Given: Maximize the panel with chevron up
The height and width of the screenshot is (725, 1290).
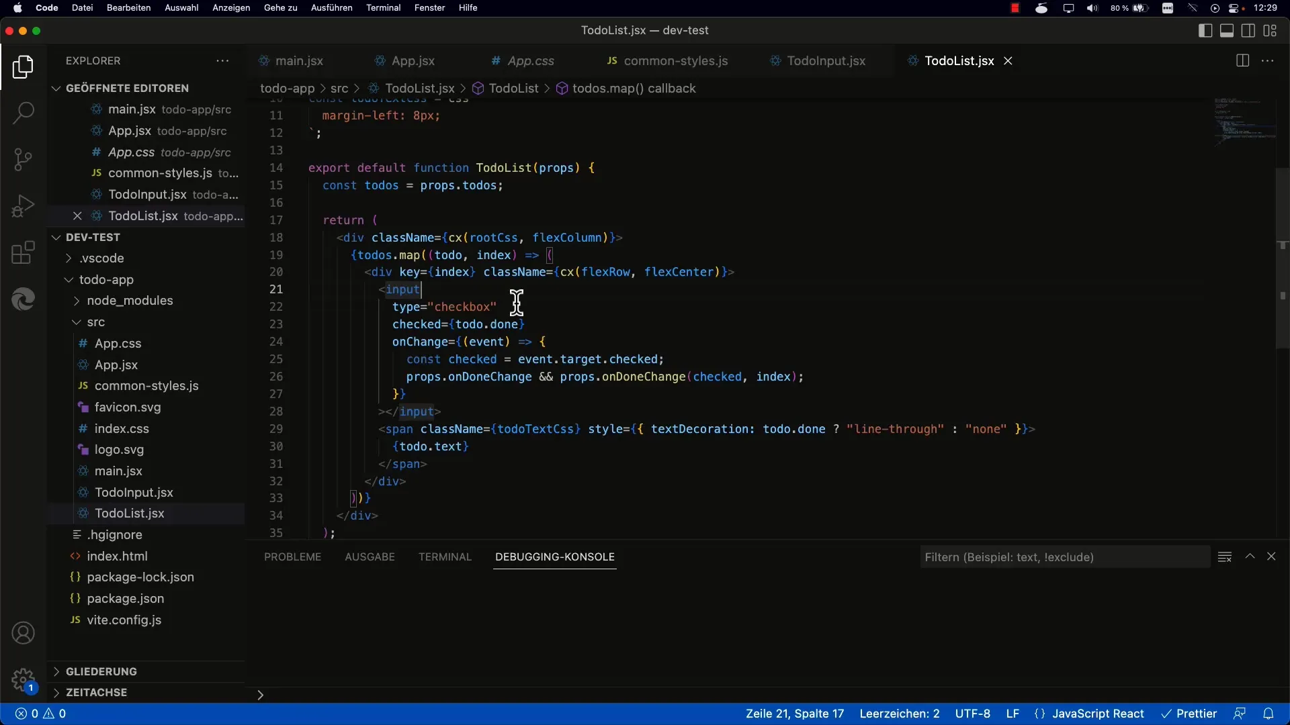Looking at the screenshot, I should coord(1250,557).
